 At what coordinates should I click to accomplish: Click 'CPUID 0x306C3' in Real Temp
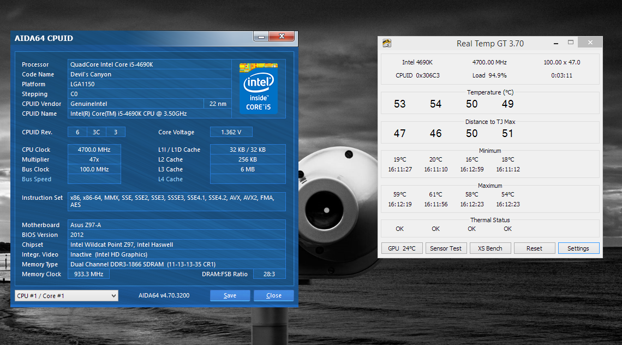point(417,75)
